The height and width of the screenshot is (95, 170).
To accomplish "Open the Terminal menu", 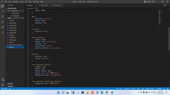I will [36, 2].
